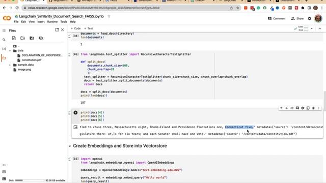Add comment to cell icon

click(x=297, y=108)
